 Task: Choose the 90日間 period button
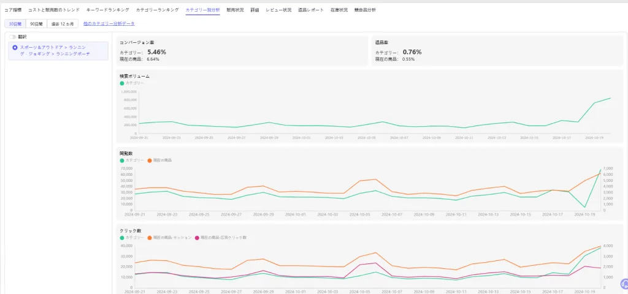coord(36,24)
